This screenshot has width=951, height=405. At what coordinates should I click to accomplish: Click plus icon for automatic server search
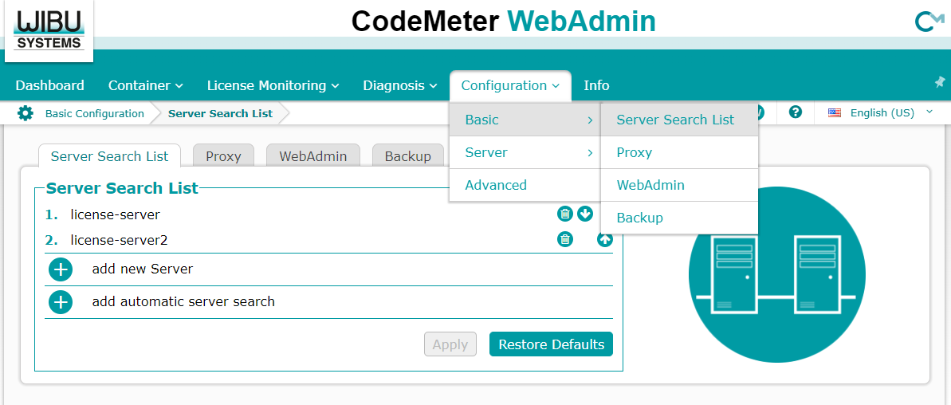point(61,302)
